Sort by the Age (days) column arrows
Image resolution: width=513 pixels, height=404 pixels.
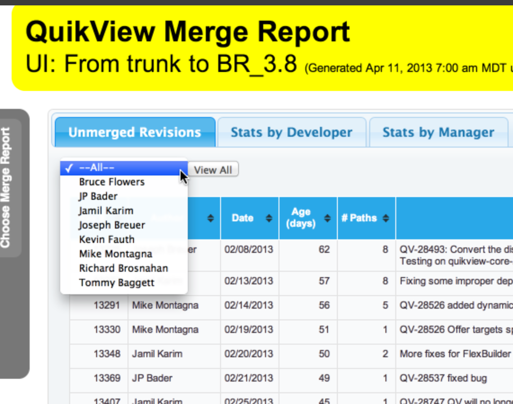click(x=327, y=218)
